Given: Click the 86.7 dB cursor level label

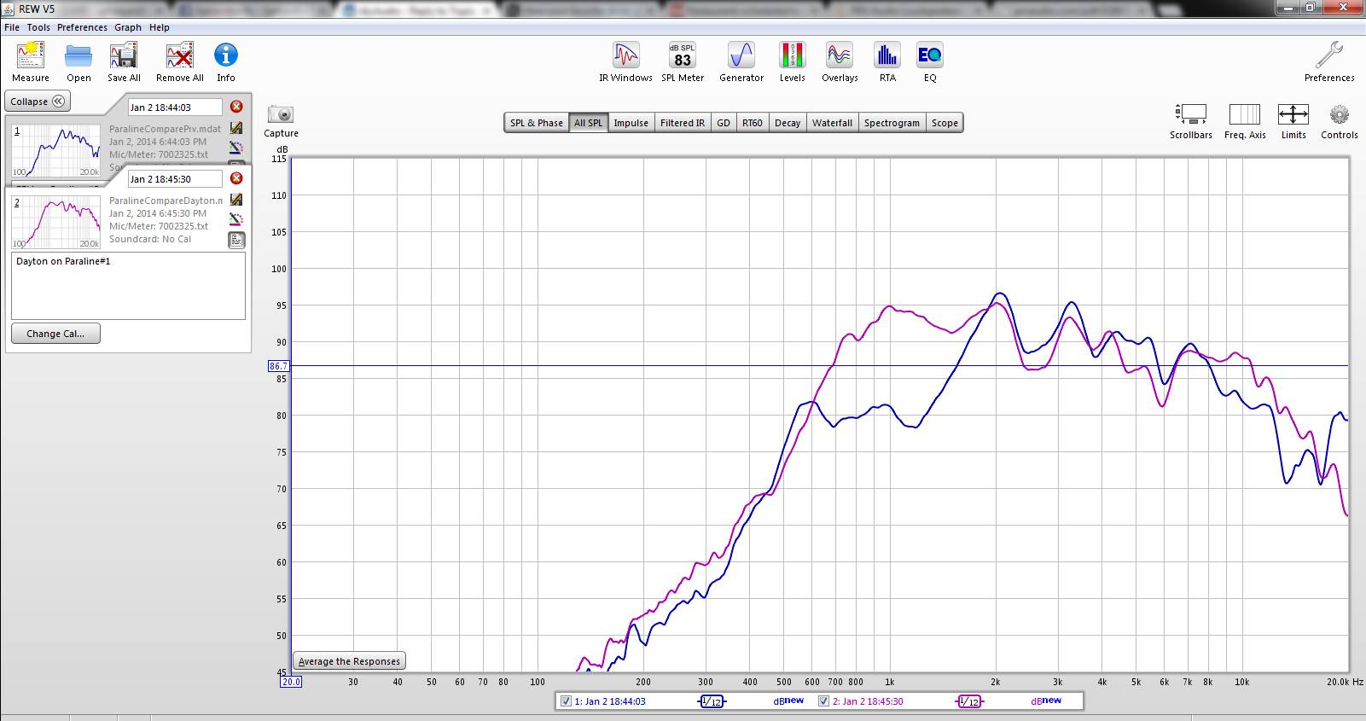Looking at the screenshot, I should [x=279, y=366].
